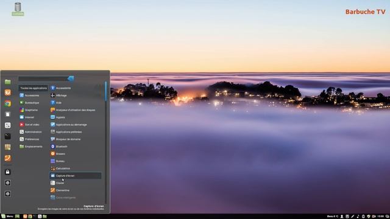This screenshot has width=390, height=219.
Task: Launch Analyseur d'utilisation des disques
Action: pos(73,110)
